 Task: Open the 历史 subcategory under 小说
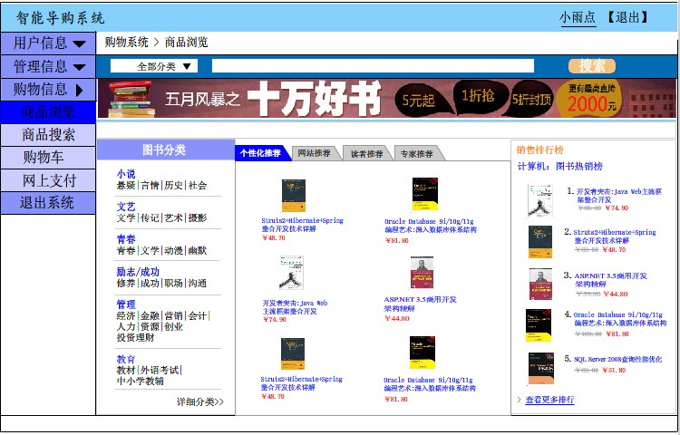[x=173, y=186]
